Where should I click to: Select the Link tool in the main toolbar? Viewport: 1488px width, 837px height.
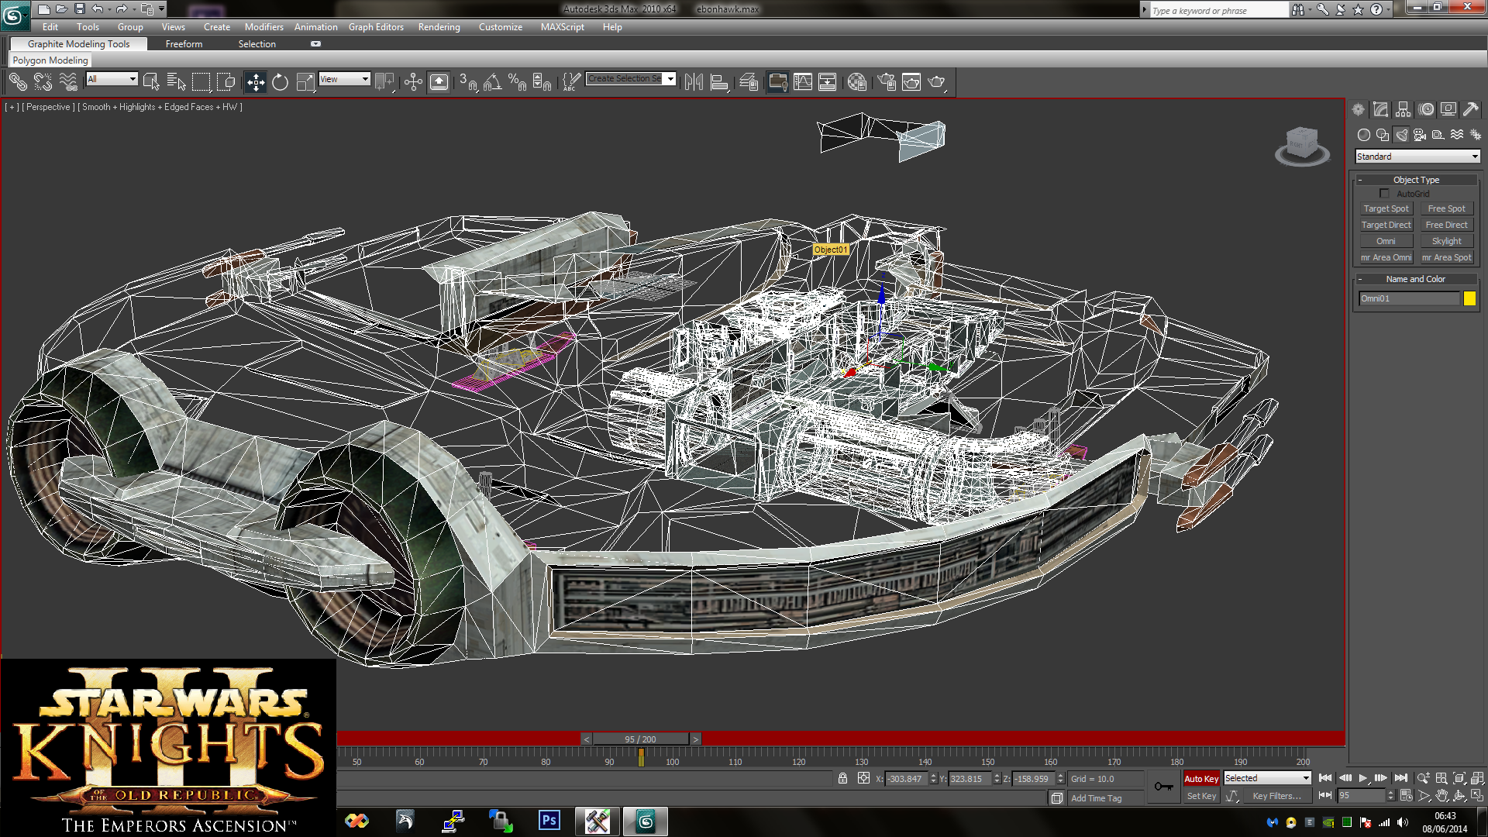pos(18,81)
